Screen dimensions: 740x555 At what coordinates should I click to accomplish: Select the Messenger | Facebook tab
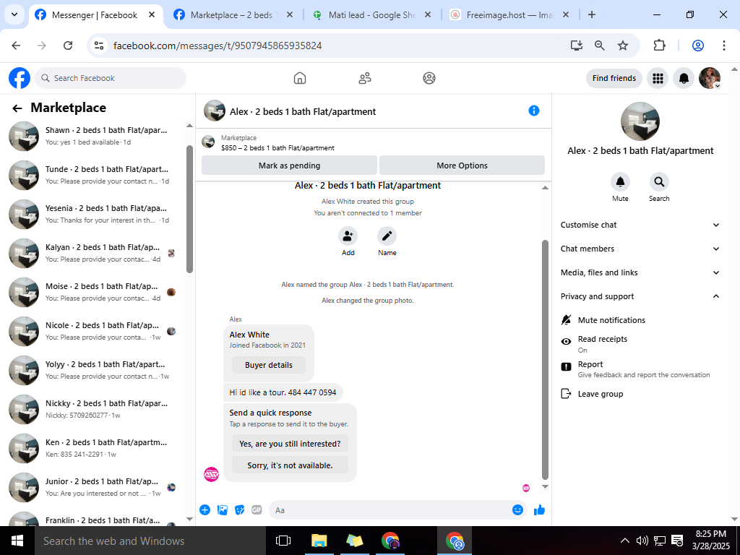(x=96, y=15)
